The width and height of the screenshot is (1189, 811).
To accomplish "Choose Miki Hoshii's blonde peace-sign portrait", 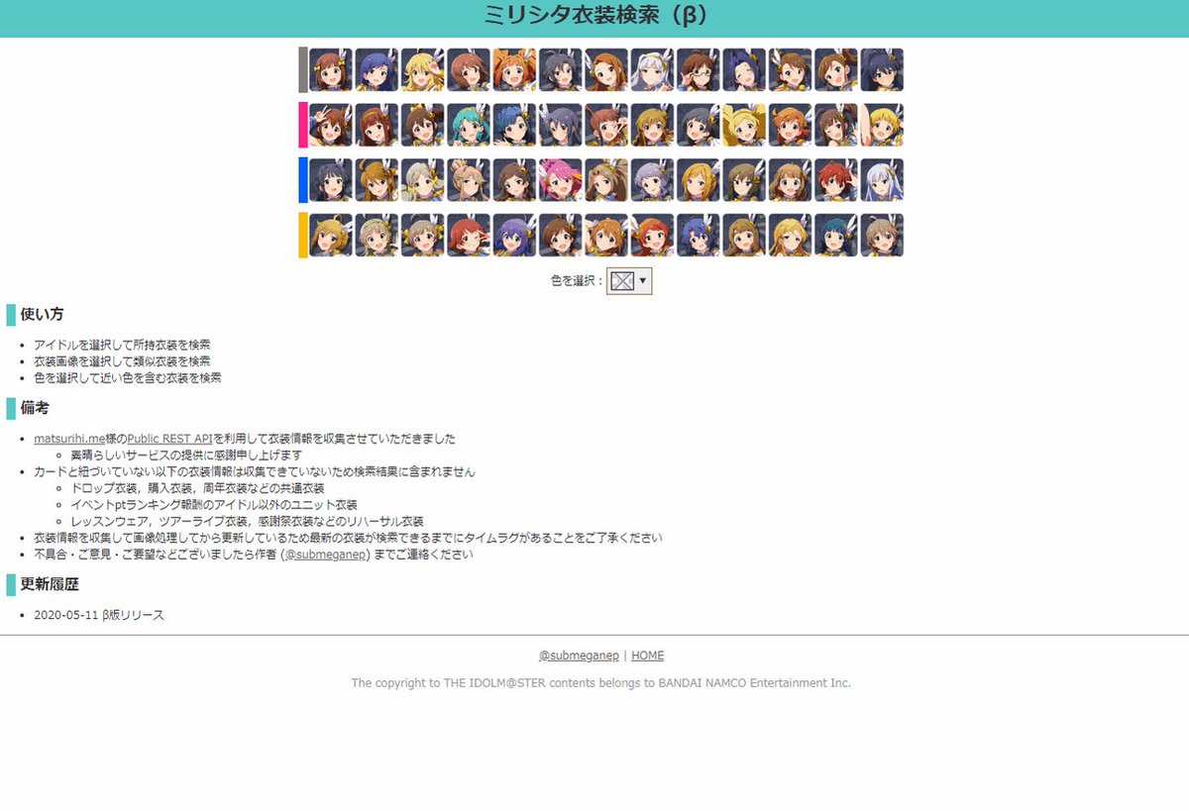I will [422, 69].
